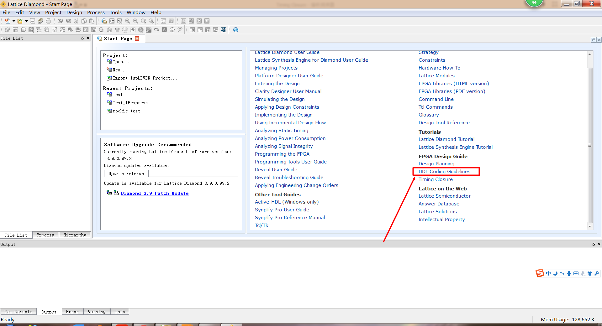602x326 pixels.
Task: Open the HDL Coding Guidelines link
Action: pyautogui.click(x=444, y=172)
